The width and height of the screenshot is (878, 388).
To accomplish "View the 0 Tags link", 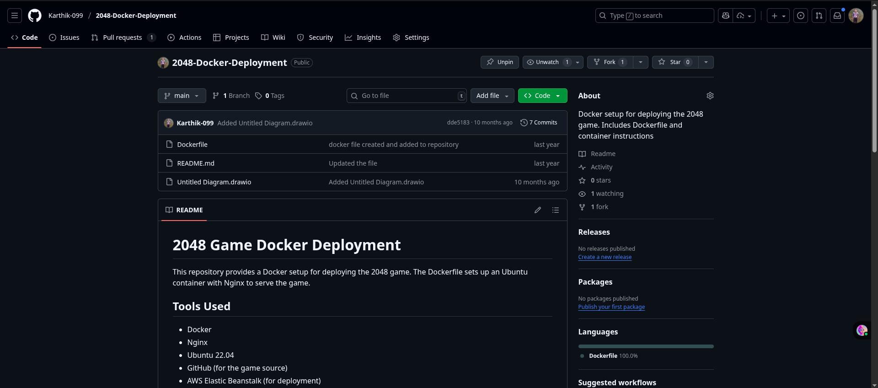I will point(270,96).
